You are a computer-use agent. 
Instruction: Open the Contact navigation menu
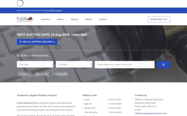point(104,19)
